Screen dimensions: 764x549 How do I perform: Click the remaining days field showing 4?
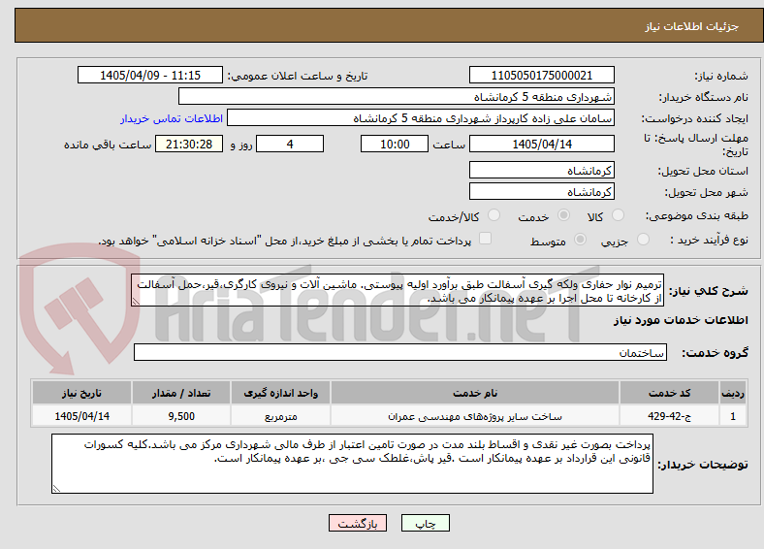tap(290, 144)
